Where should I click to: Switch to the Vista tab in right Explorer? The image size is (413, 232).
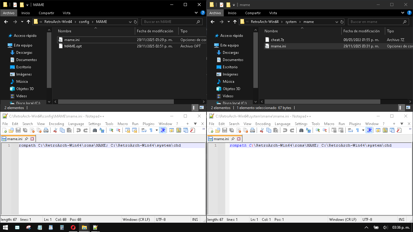pyautogui.click(x=273, y=13)
